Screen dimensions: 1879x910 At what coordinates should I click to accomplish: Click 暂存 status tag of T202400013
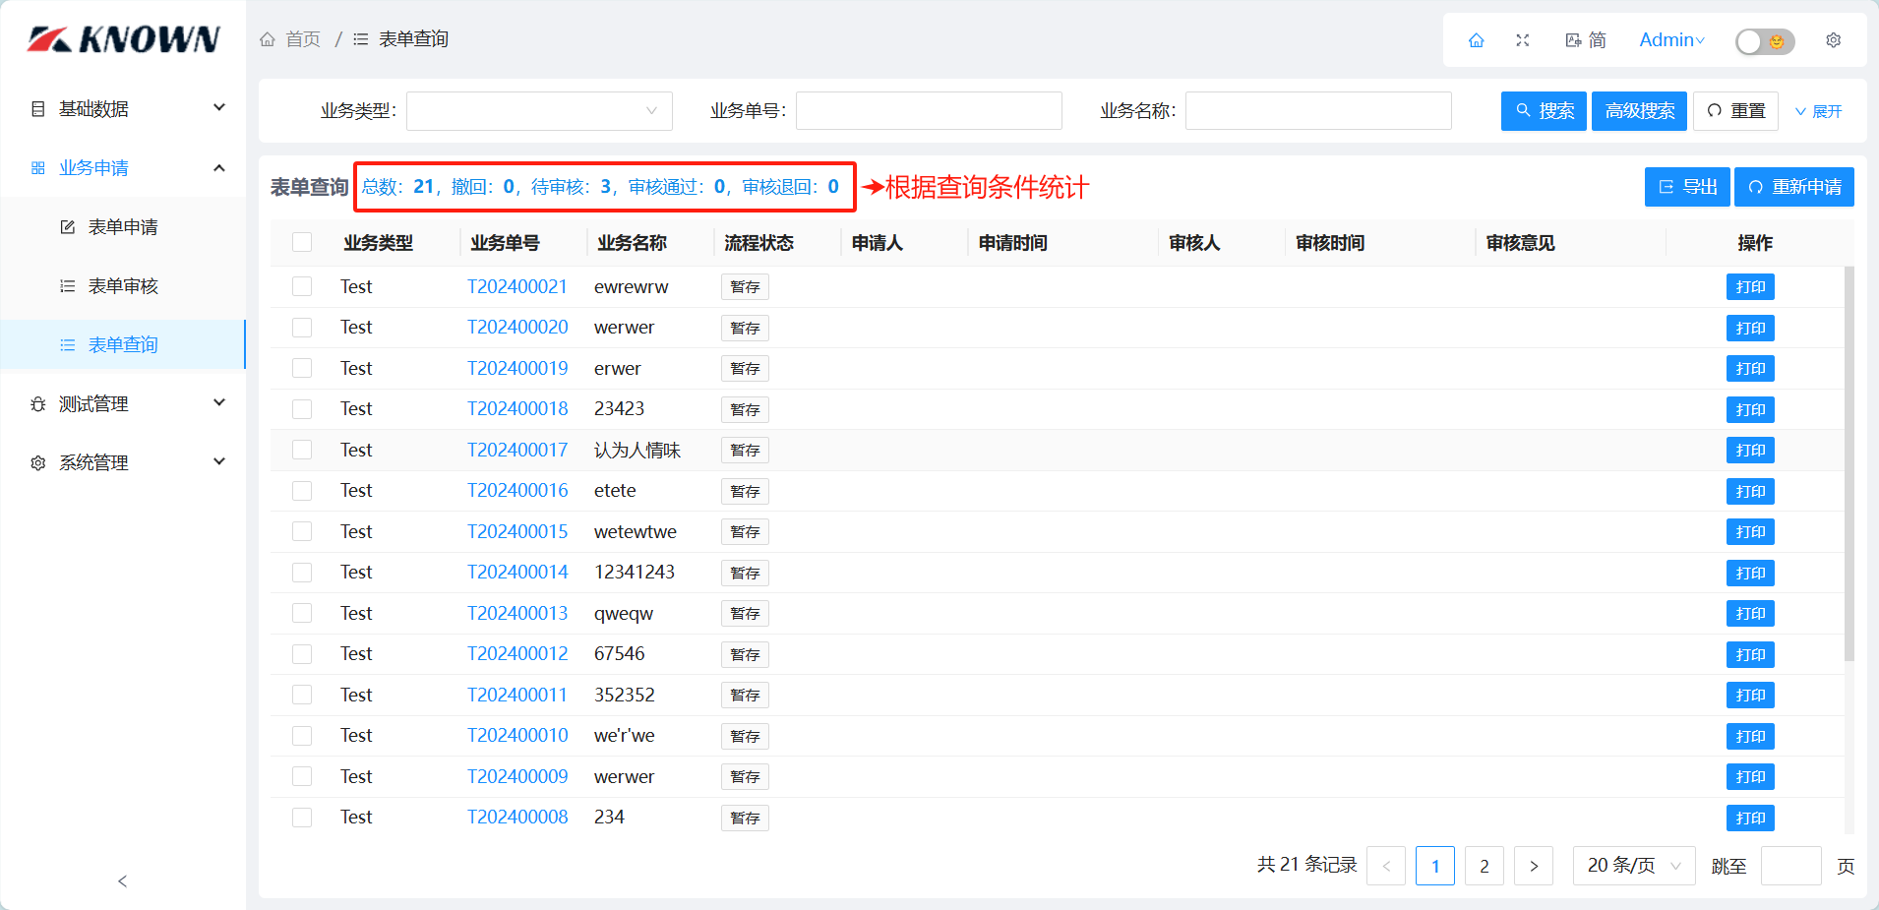click(x=745, y=614)
